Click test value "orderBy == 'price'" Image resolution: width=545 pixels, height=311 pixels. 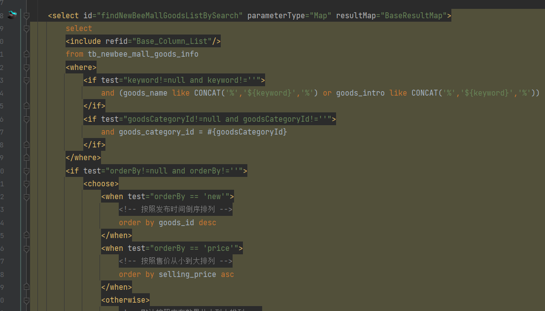(x=194, y=248)
